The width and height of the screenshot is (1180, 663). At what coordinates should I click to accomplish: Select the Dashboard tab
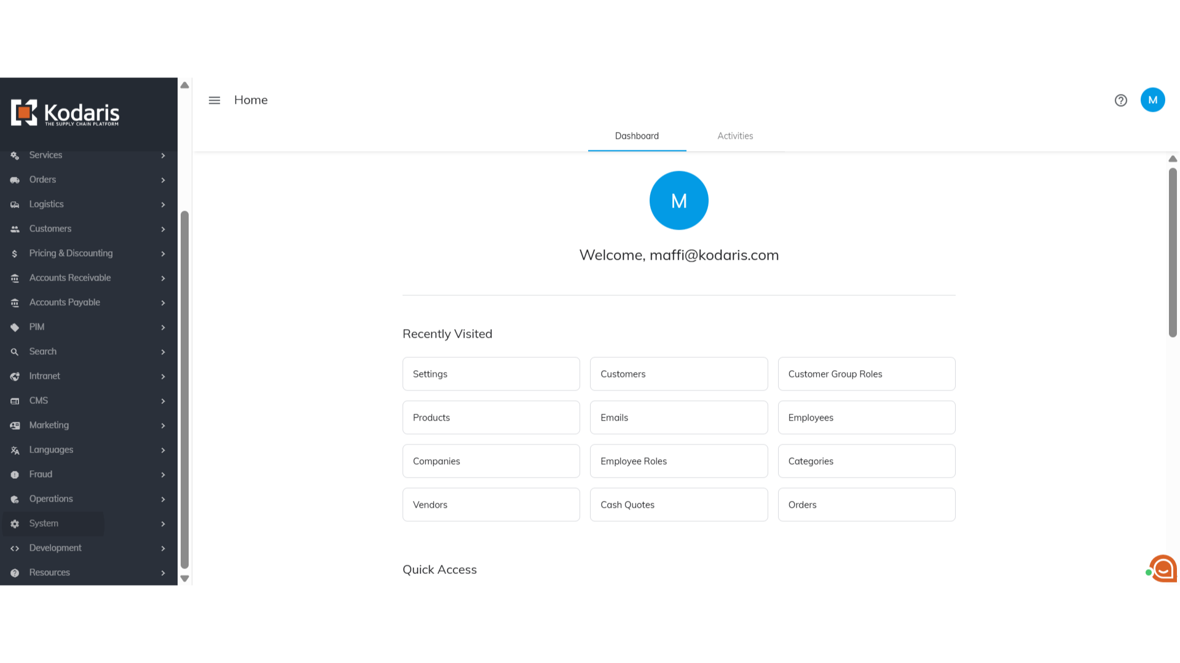click(x=637, y=136)
